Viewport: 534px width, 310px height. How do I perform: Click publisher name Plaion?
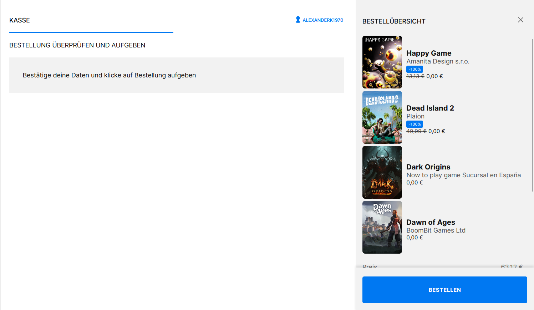[415, 116]
